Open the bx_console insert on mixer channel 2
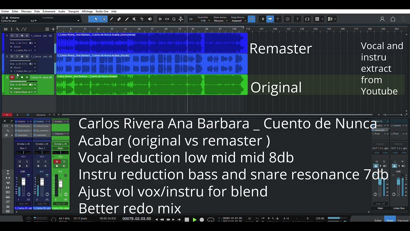410x231 pixels. click(x=42, y=131)
